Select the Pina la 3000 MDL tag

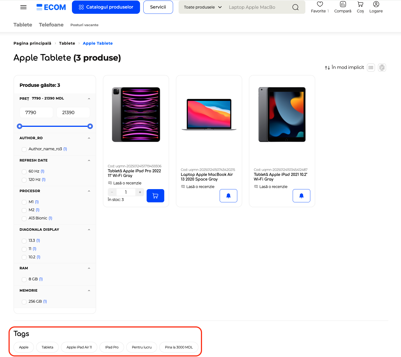point(179,347)
